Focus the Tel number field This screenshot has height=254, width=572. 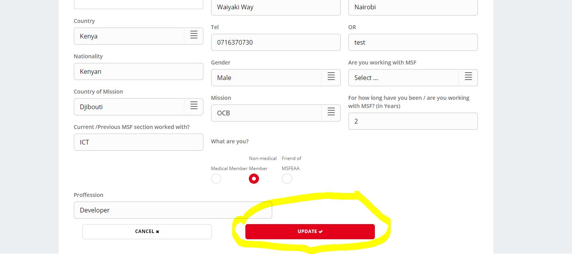point(276,42)
